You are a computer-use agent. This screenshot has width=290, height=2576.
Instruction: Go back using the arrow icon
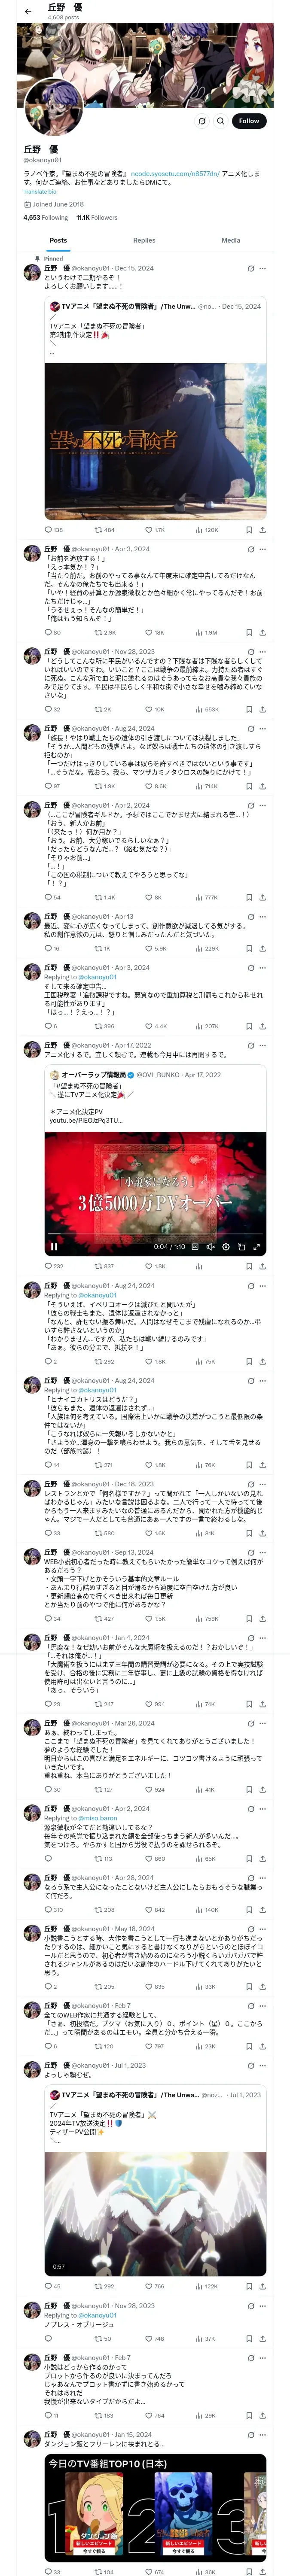[28, 11]
